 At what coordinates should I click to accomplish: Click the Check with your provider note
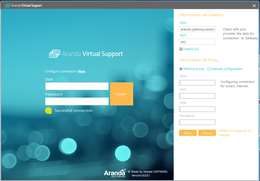click(241, 34)
